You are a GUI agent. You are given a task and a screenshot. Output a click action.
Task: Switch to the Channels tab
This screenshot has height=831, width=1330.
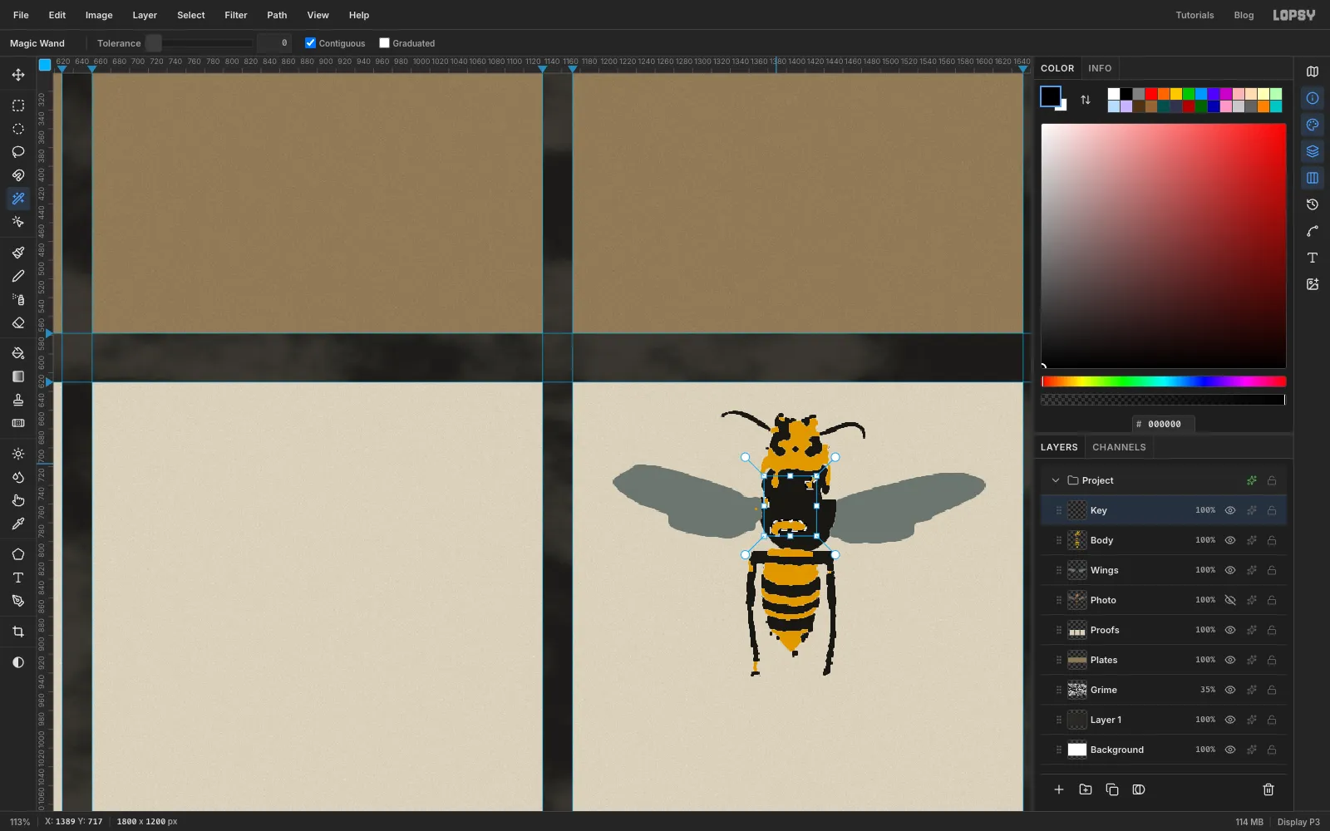[1119, 447]
